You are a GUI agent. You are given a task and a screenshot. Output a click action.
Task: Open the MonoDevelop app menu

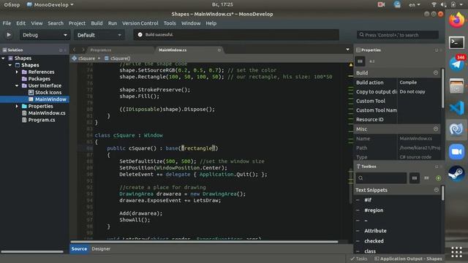pyautogui.click(x=50, y=4)
